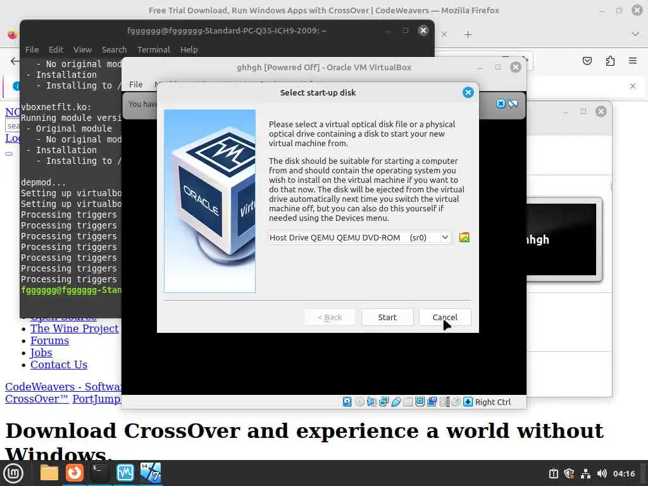Follow the Forums link
The image size is (648, 486).
point(49,340)
